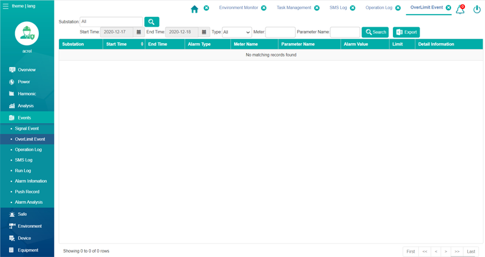The width and height of the screenshot is (485, 257).
Task: Open the Start Time calendar picker icon
Action: click(x=139, y=32)
